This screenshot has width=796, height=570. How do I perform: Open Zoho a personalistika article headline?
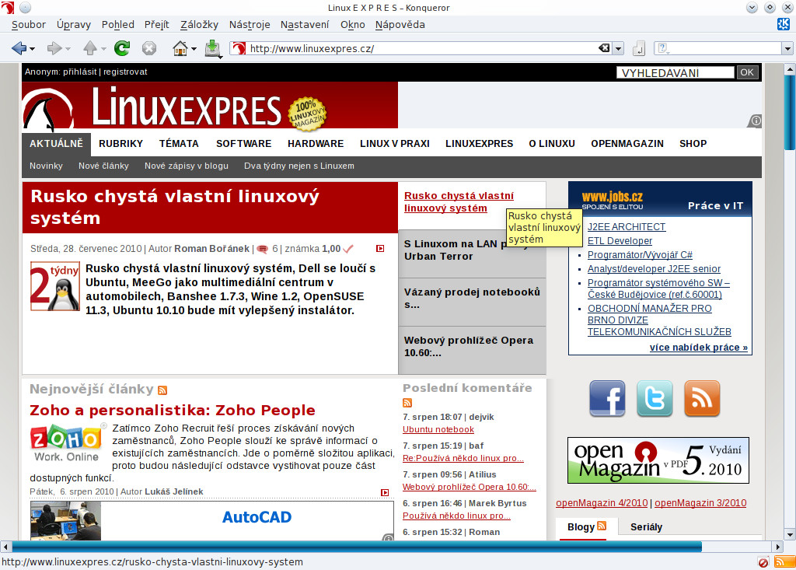(x=173, y=410)
